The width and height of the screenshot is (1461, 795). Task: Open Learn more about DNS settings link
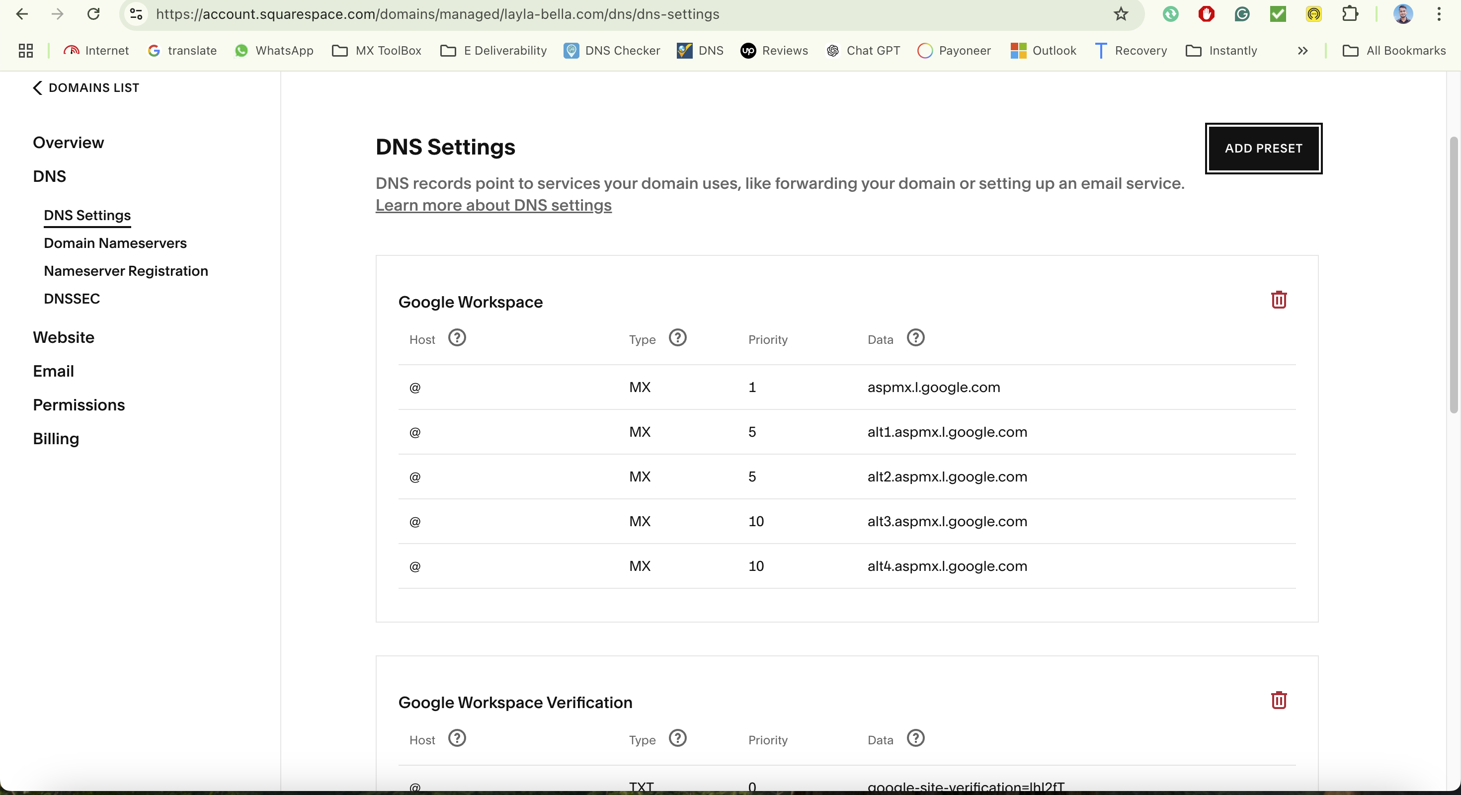(493, 205)
